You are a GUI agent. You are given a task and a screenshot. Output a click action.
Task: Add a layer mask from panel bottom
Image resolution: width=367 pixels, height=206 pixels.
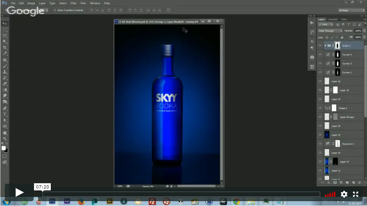tap(335, 182)
